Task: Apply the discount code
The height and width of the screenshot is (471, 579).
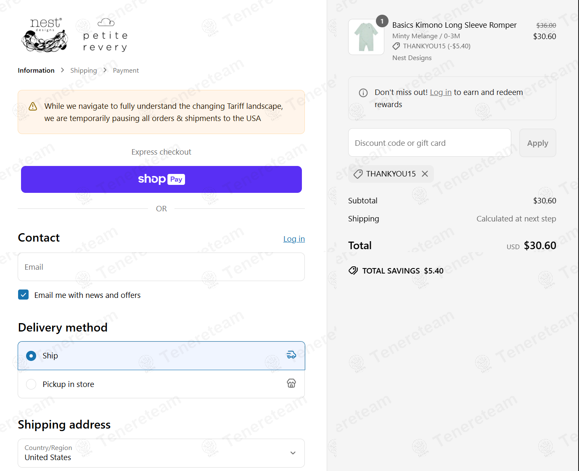Action: (x=537, y=143)
